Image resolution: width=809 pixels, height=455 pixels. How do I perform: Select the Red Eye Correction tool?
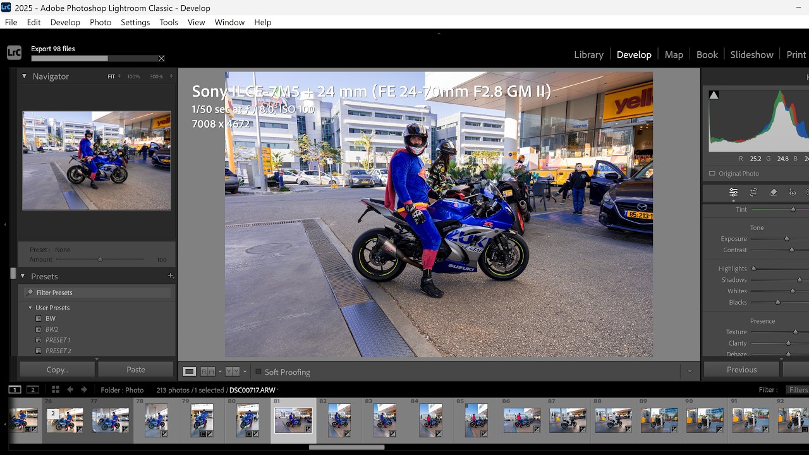click(793, 193)
